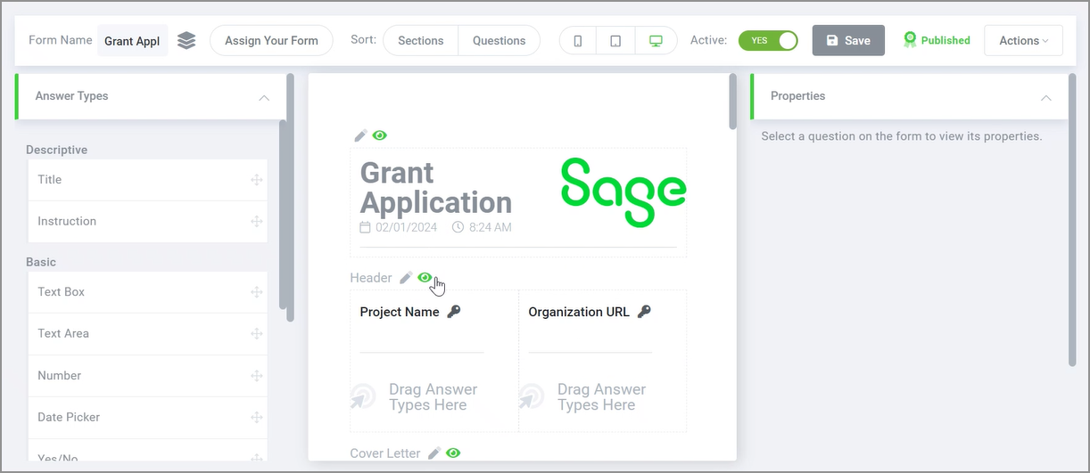The height and width of the screenshot is (473, 1090).
Task: Click the move handle for Title
Action: coord(257,180)
